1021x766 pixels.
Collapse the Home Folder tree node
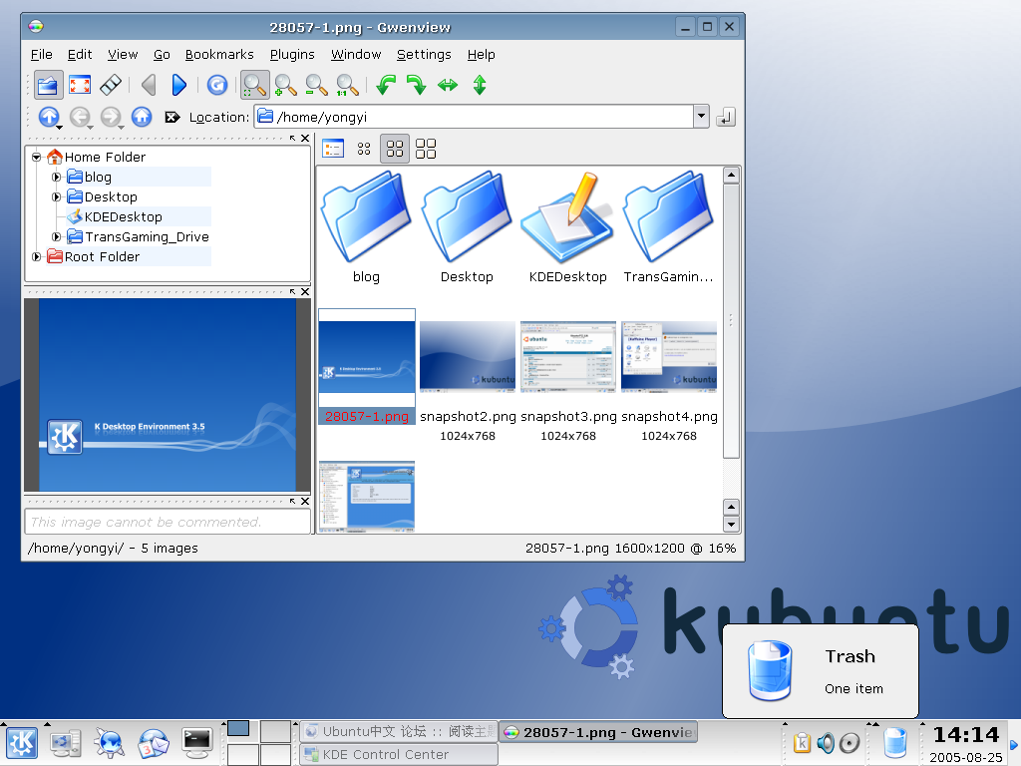[x=37, y=157]
